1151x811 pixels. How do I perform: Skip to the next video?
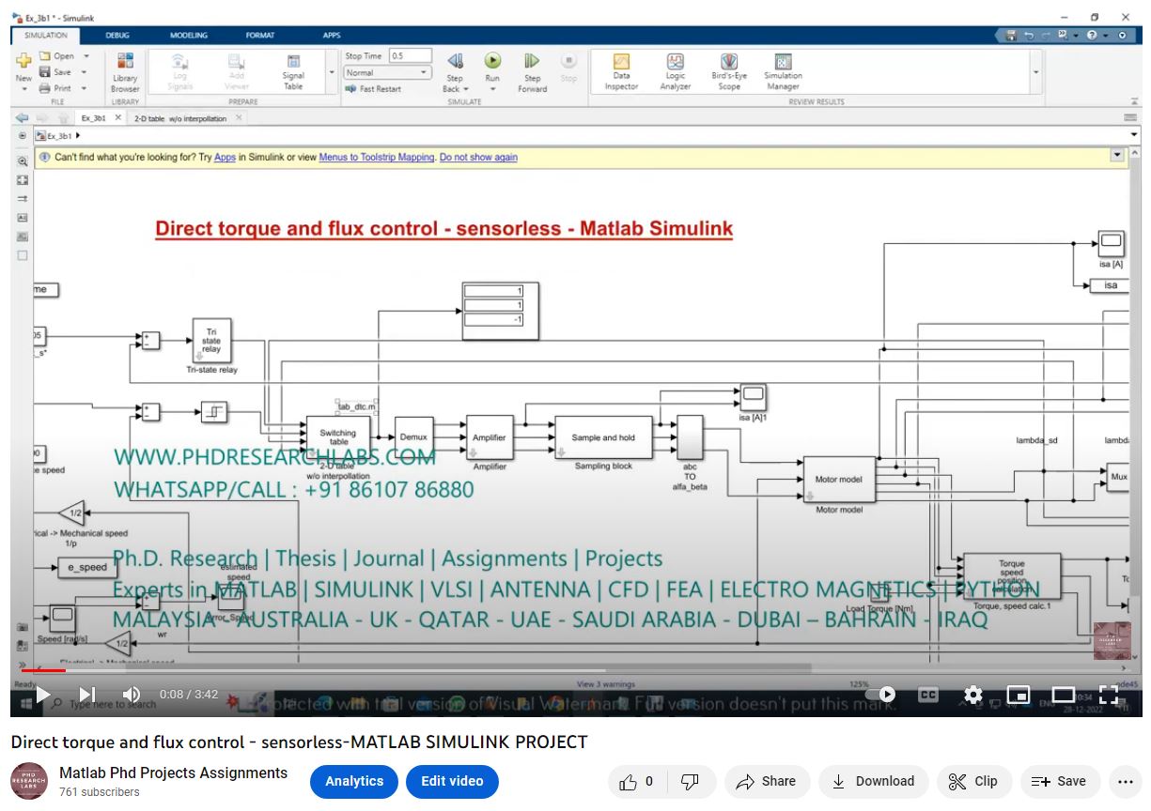[x=86, y=695]
